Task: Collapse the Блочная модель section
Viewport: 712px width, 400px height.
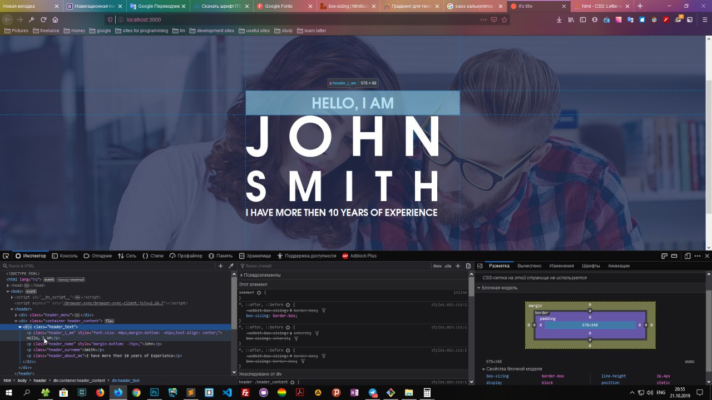Action: point(478,288)
